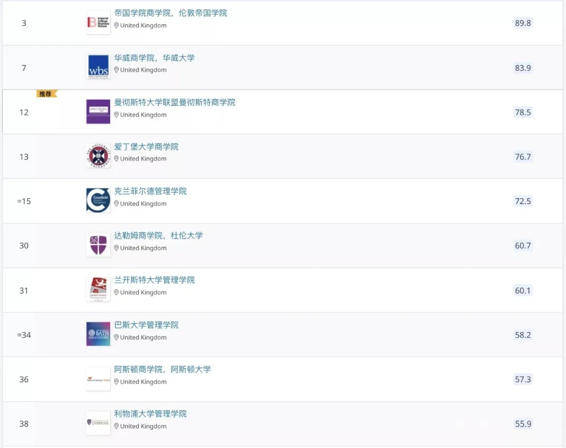Select the Durham University Business School shield logo

97,244
